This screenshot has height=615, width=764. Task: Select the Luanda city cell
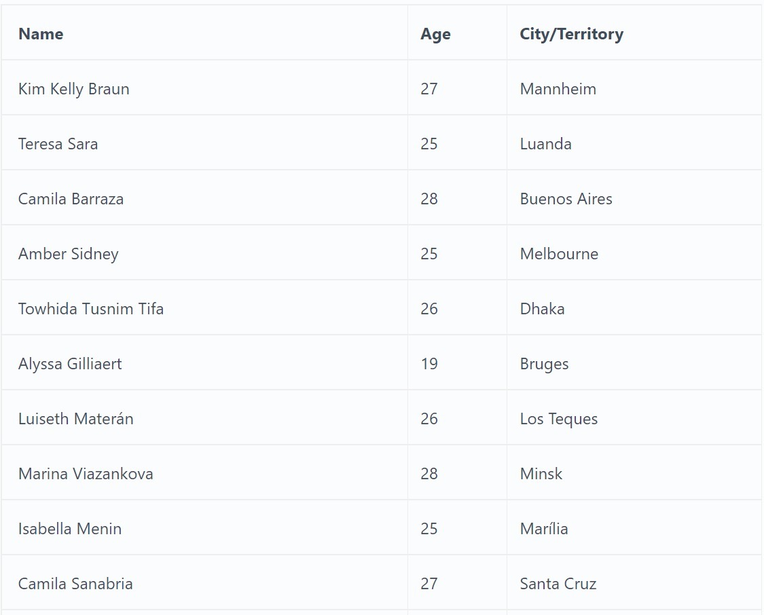[x=545, y=144]
